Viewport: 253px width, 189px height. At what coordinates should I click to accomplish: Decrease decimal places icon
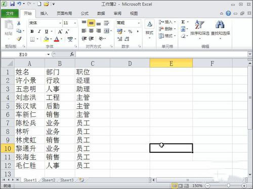click(127, 39)
